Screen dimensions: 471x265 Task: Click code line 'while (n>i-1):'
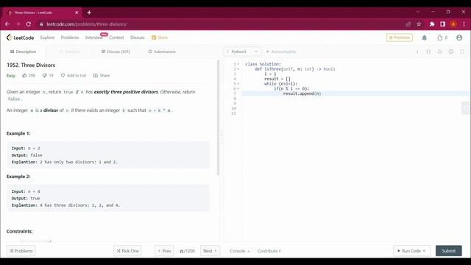[x=280, y=84]
